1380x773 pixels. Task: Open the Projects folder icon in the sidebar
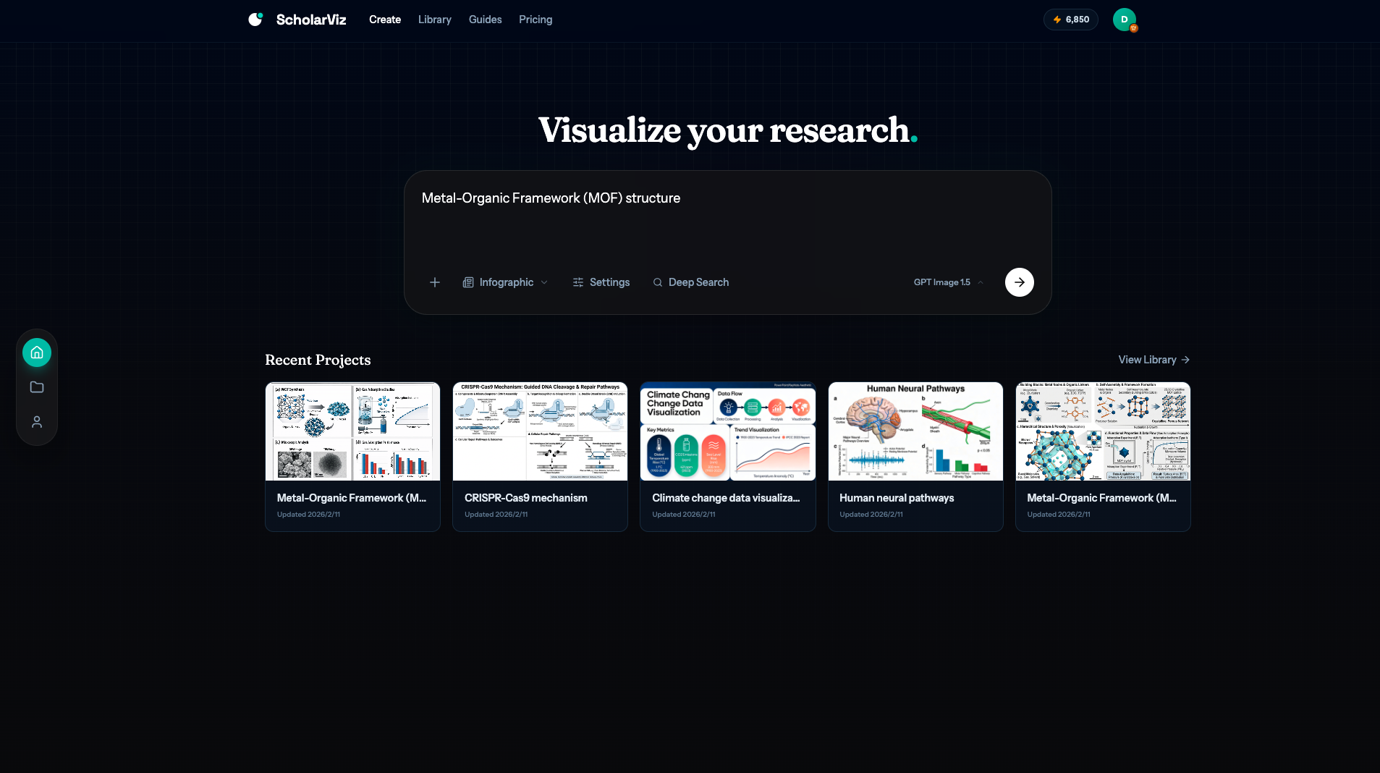pos(36,387)
